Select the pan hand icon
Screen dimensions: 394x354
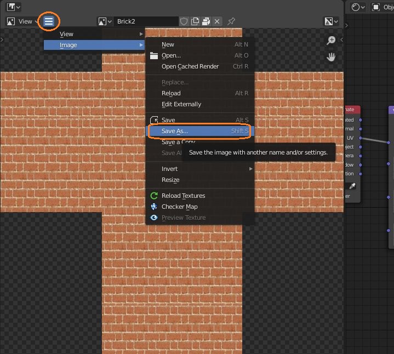[331, 56]
